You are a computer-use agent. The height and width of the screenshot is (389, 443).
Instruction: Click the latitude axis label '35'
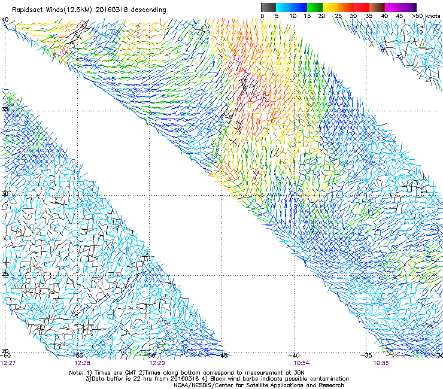(x=5, y=109)
